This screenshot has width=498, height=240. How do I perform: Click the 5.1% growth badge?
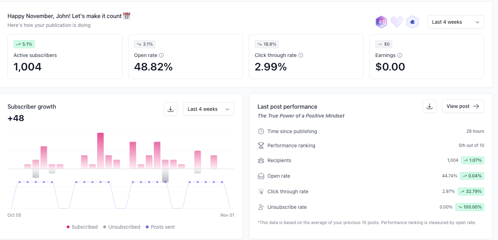[x=24, y=44]
